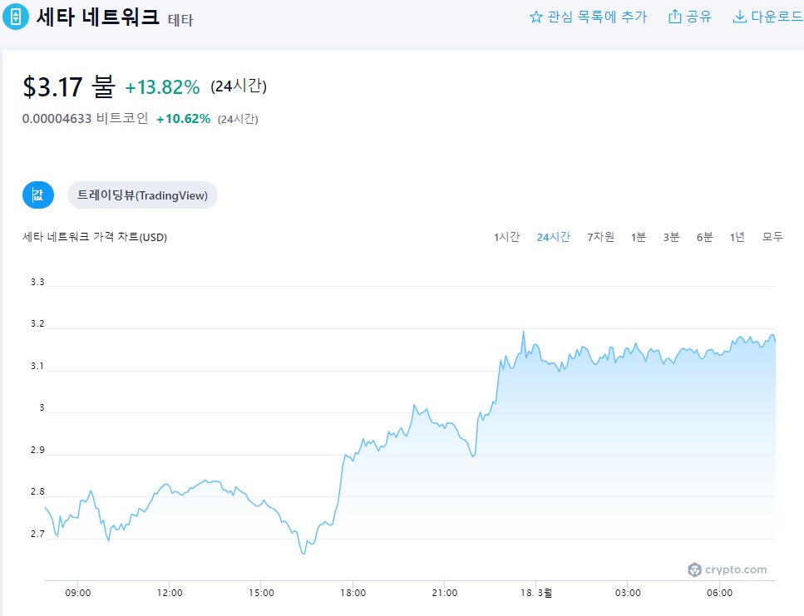Click the download icon next to 다운로드

[x=739, y=17]
